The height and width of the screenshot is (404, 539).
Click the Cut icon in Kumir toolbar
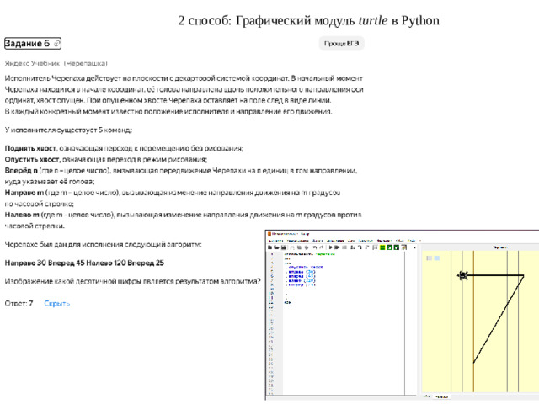(x=292, y=247)
